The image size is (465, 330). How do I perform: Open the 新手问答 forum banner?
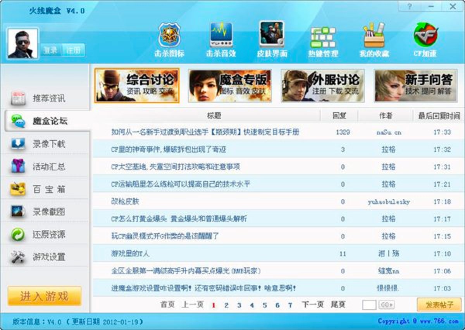416,86
